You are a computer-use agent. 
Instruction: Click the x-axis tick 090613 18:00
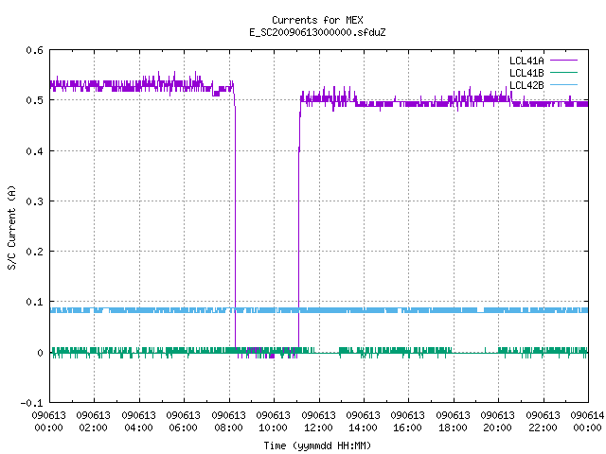pos(453,422)
